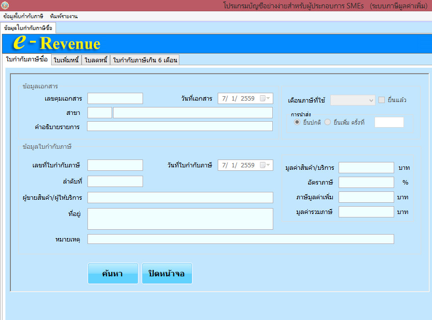This screenshot has height=320, width=432.
Task: Switch to ข้อมูลใบกำกับภาษีซื้อ document tab
Action: 28,28
